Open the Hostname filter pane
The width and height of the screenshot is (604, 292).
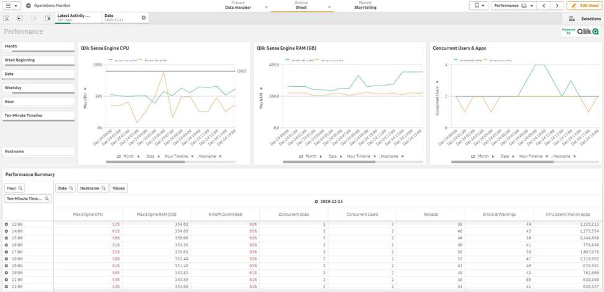coord(39,152)
